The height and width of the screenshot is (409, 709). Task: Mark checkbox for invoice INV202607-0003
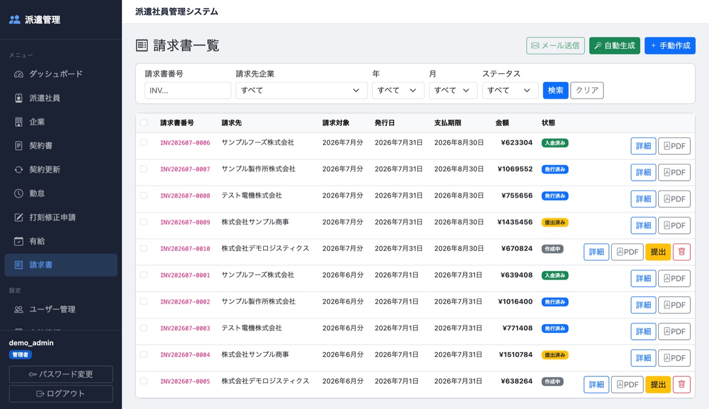[144, 328]
